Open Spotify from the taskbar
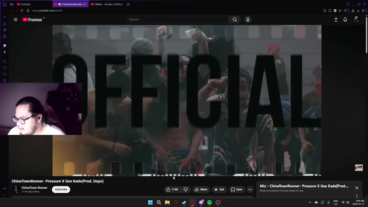The height and width of the screenshot is (207, 368). click(x=209, y=202)
